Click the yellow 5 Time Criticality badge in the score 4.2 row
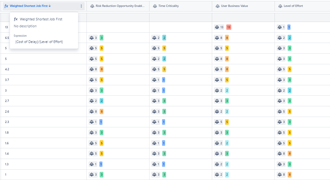Image resolution: width=330 pixels, height=180 pixels. coord(164,69)
